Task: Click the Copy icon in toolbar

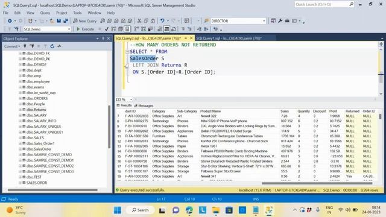Action: coord(146,21)
